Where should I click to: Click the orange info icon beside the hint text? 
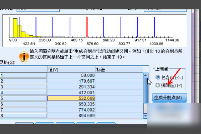tap(24, 57)
